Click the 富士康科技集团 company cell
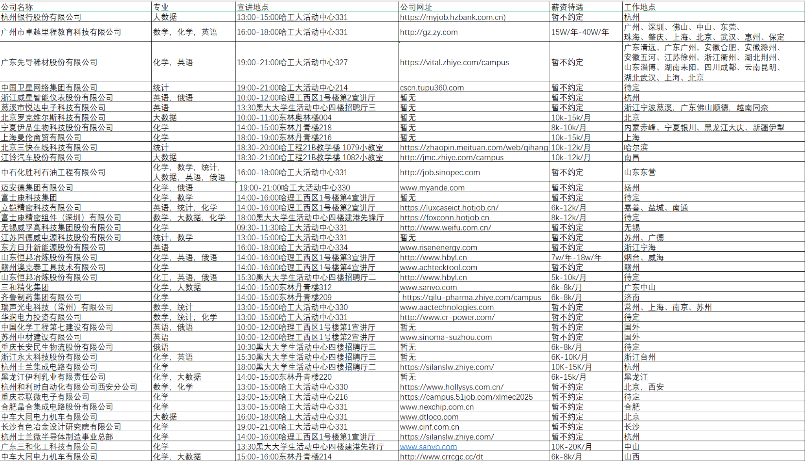The width and height of the screenshot is (805, 461). [x=29, y=198]
